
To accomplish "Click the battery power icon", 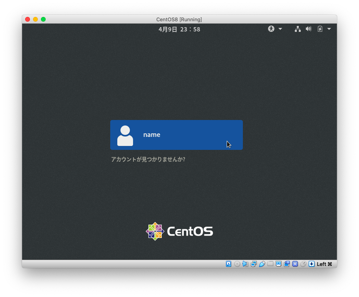I will pyautogui.click(x=320, y=29).
